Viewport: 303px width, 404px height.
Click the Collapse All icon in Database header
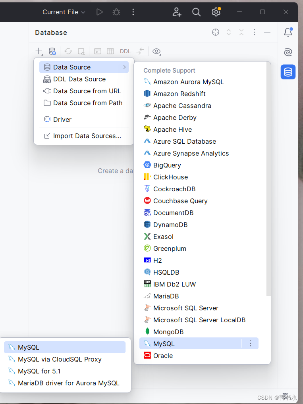pos(241,32)
